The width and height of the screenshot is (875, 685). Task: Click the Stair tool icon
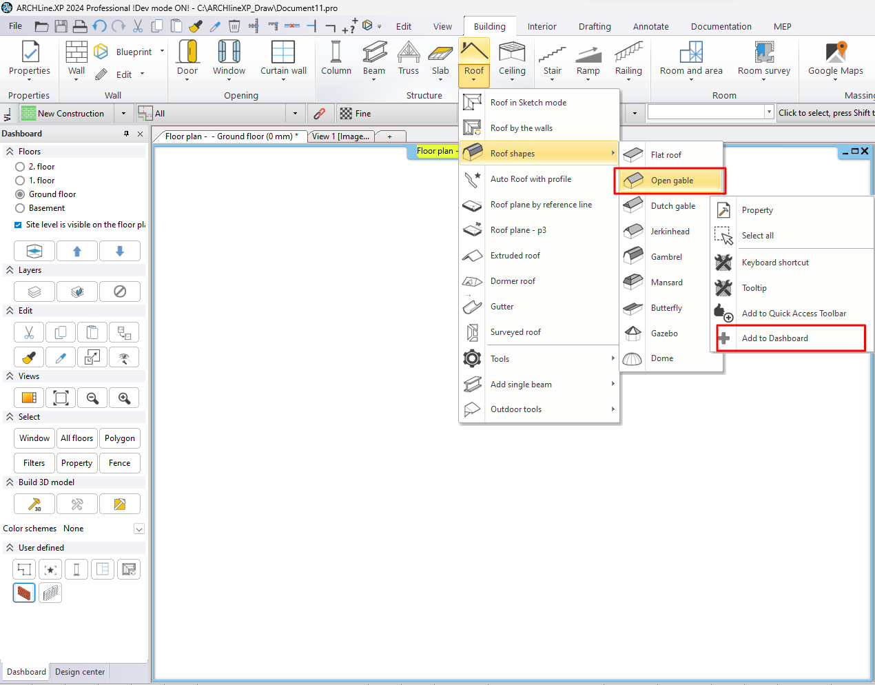coord(552,53)
